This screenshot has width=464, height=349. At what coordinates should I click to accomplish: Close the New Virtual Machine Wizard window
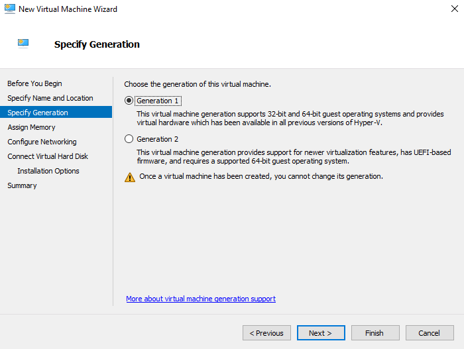[448, 9]
